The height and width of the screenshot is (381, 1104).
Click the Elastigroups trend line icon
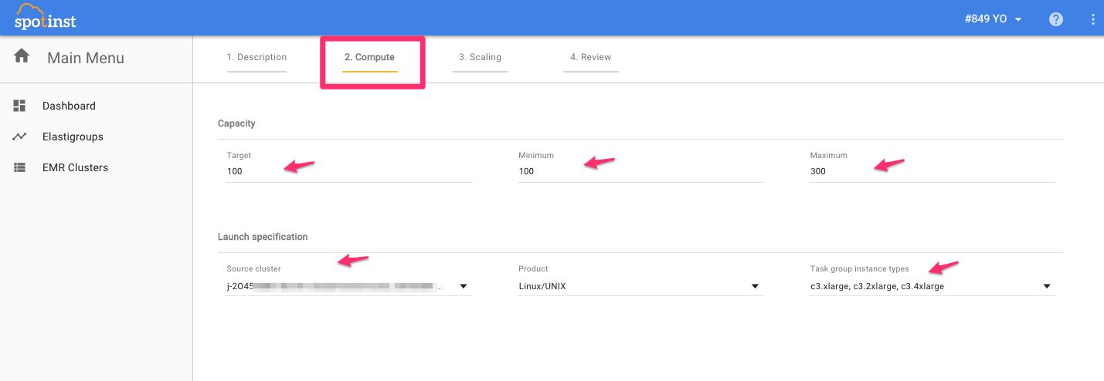click(x=20, y=137)
